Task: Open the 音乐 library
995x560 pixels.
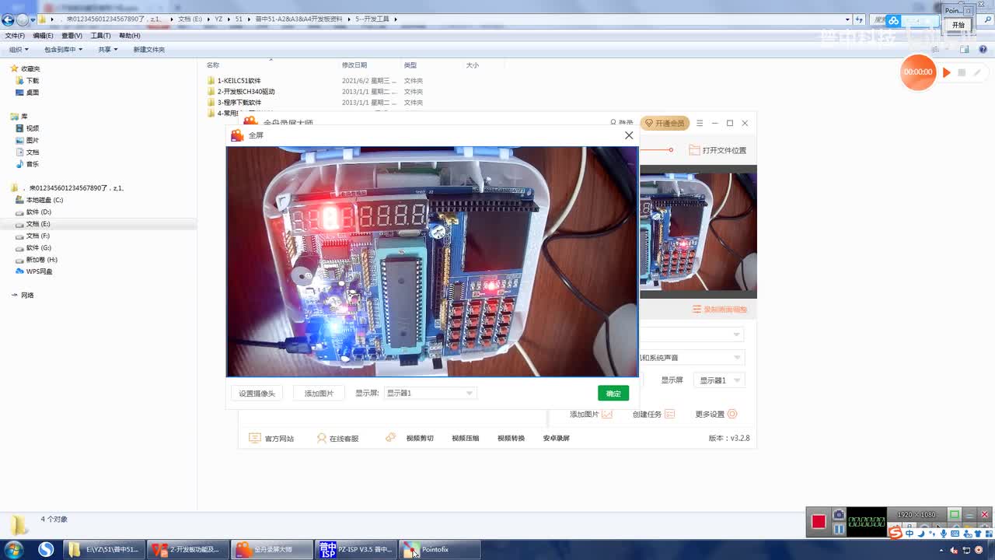Action: 32,164
